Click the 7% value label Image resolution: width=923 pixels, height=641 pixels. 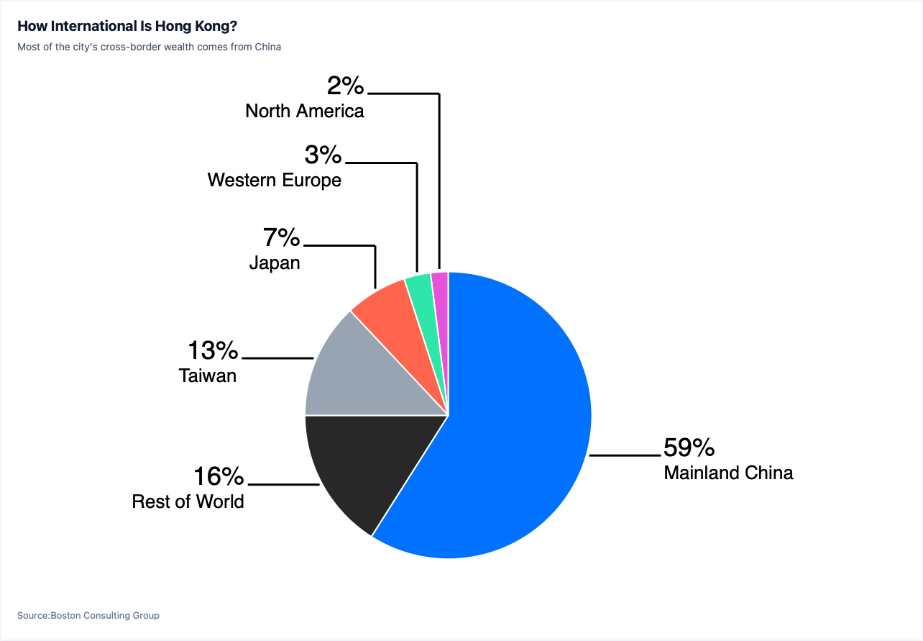click(x=281, y=237)
